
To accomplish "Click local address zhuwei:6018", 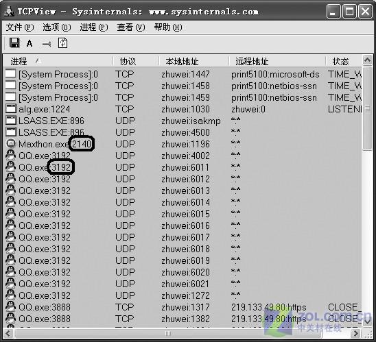I will 186,249.
